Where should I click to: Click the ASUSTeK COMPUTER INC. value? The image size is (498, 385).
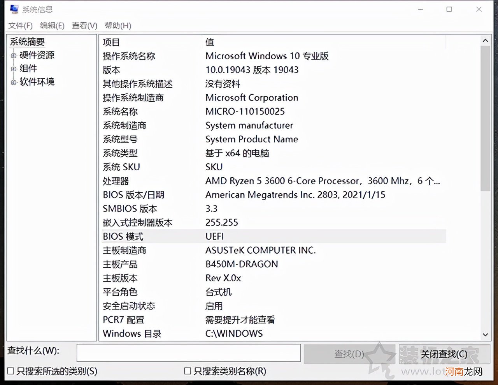point(260,251)
